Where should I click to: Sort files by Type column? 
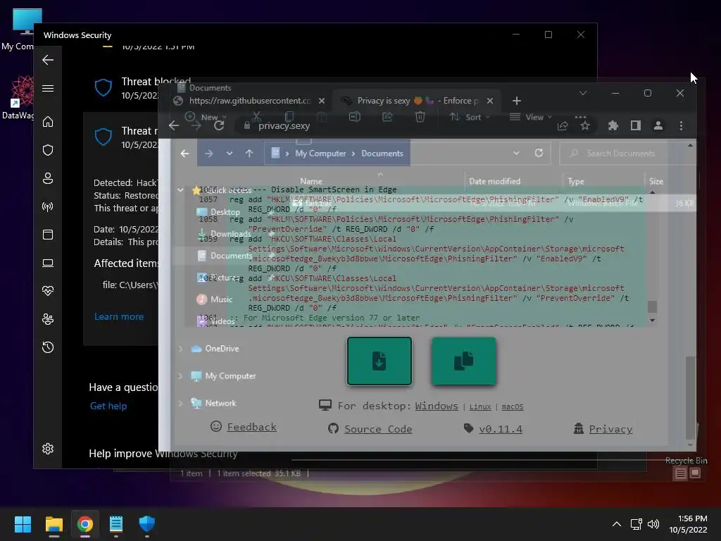pyautogui.click(x=576, y=181)
